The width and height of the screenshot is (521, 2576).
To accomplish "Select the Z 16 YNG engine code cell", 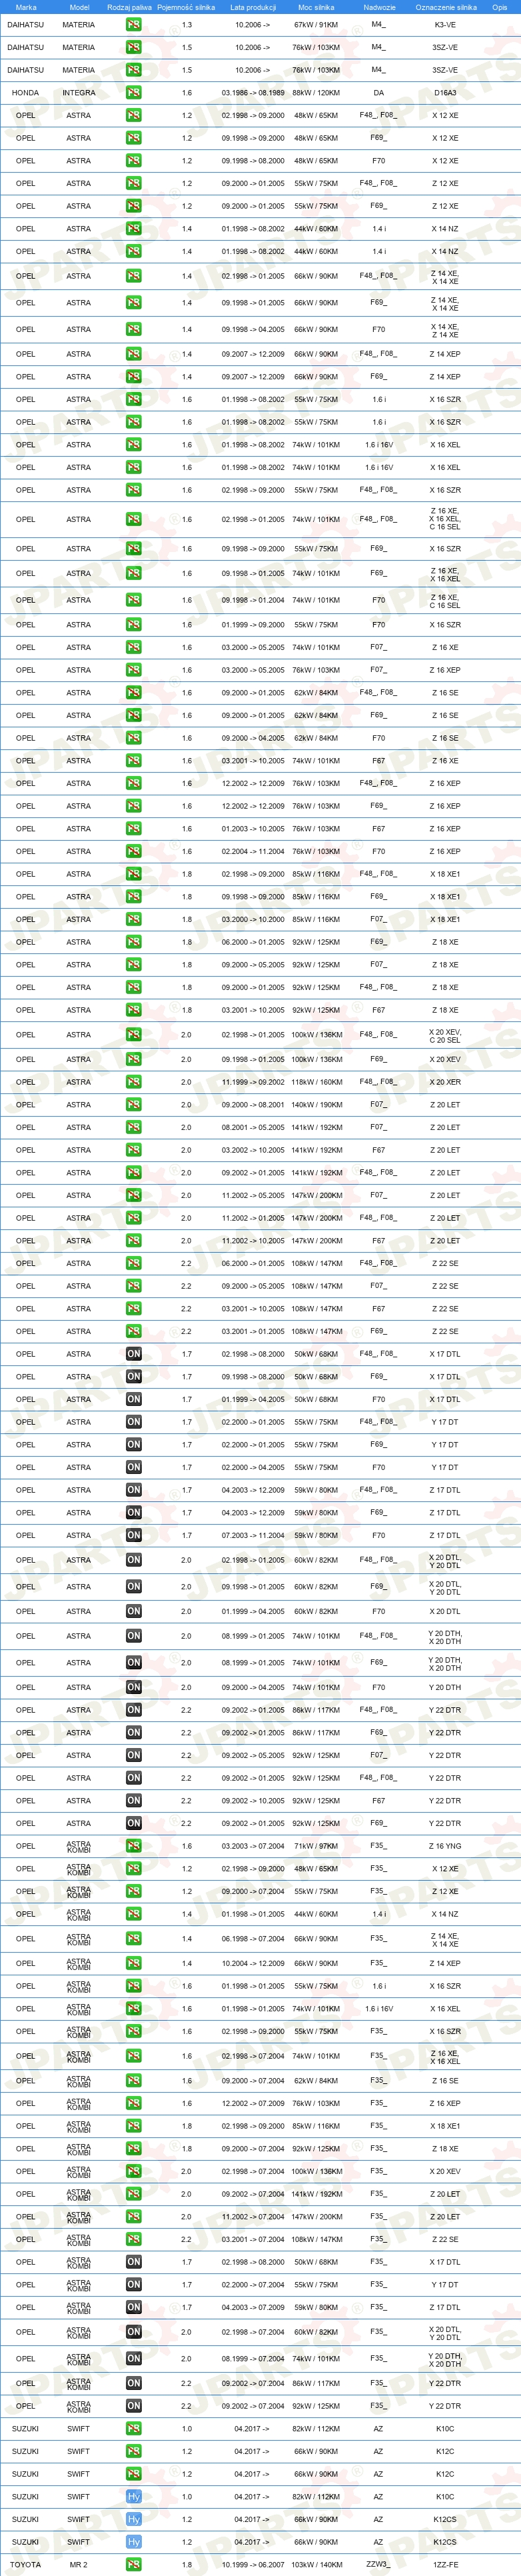I will 445,1846.
